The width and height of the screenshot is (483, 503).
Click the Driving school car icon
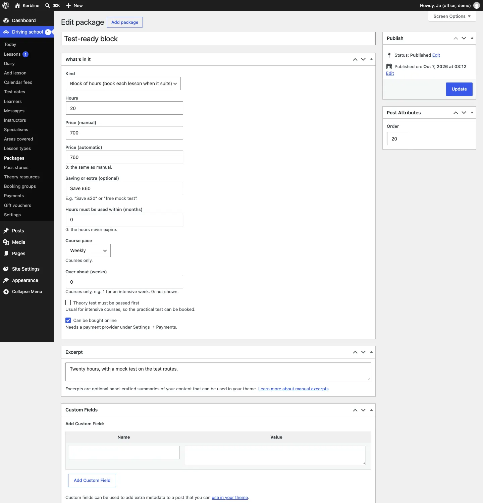point(6,32)
